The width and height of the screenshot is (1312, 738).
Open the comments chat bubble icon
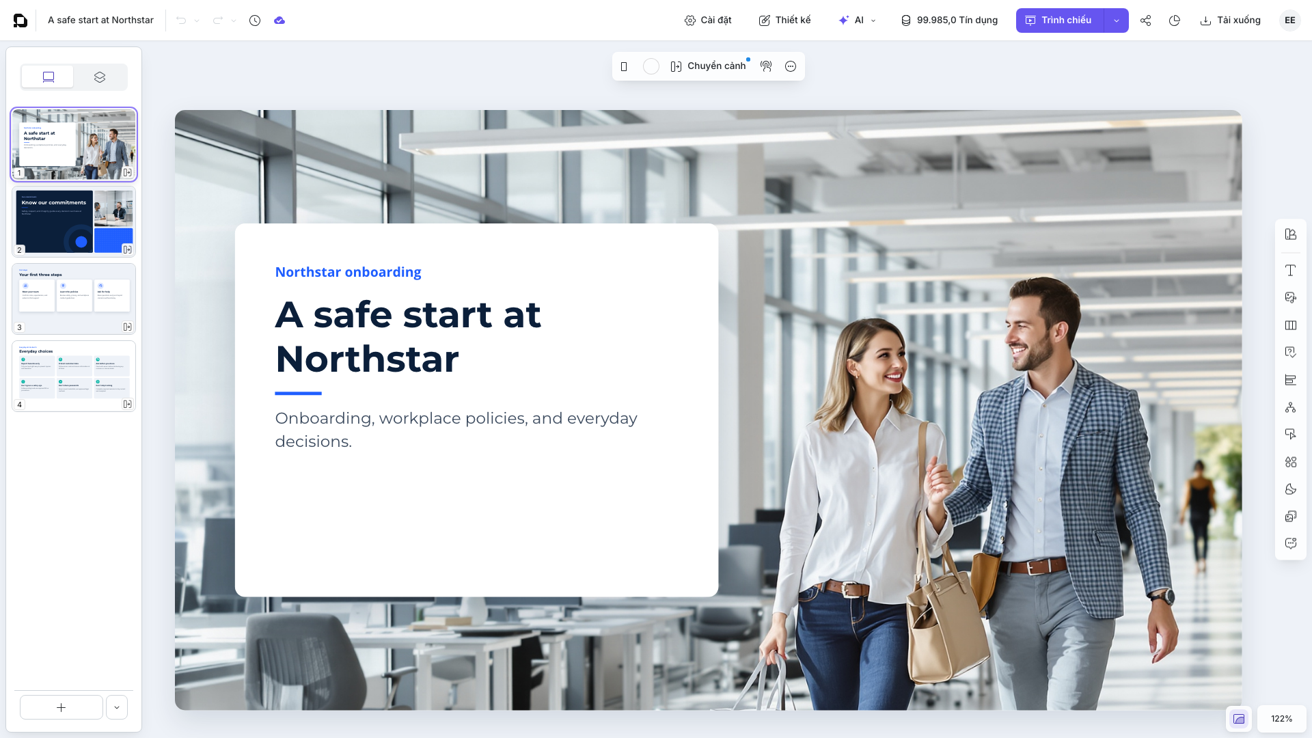pos(1290,544)
